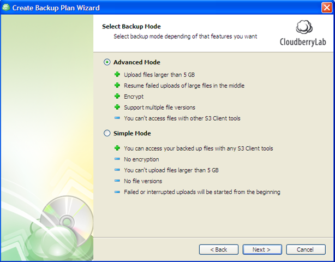Go back with the < Back button
The width and height of the screenshot is (335, 262).
pos(219,249)
